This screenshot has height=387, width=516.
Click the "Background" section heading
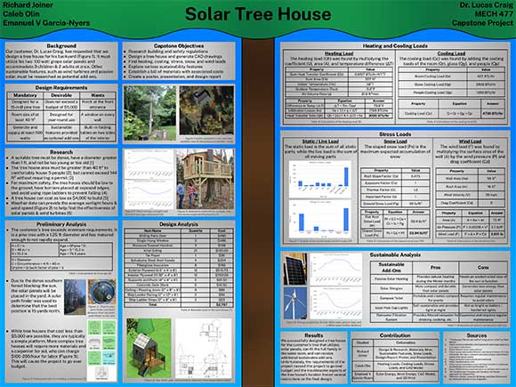click(61, 45)
